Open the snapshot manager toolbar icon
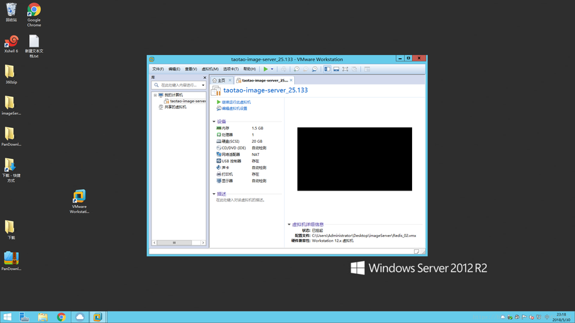575x323 pixels. coord(314,69)
